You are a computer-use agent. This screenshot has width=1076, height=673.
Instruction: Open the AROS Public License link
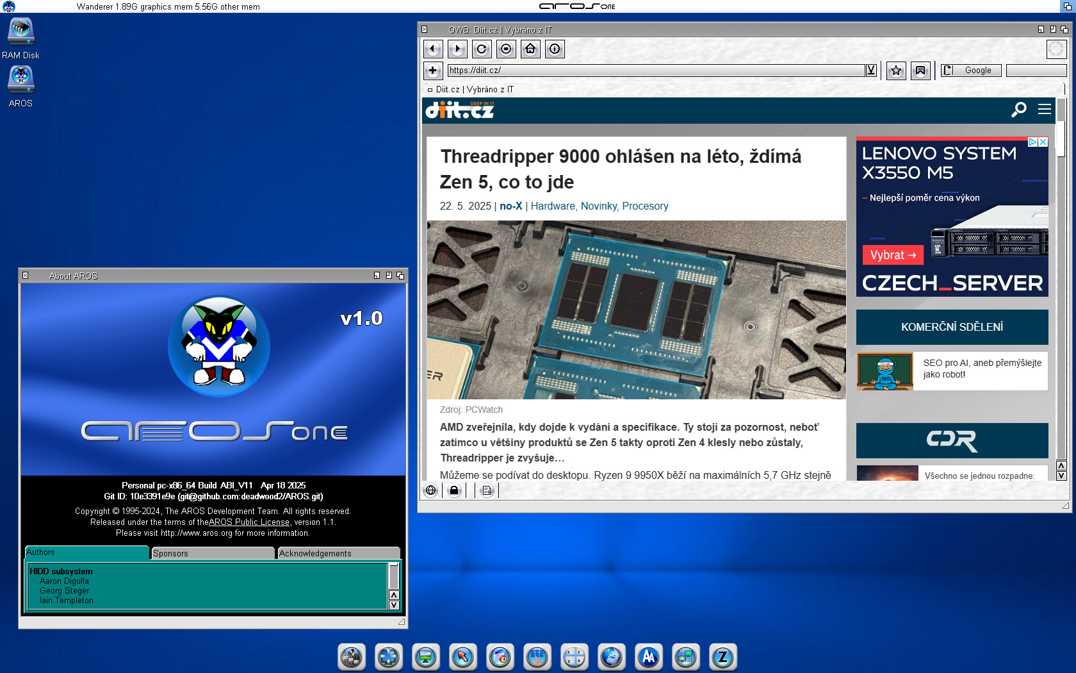point(249,522)
